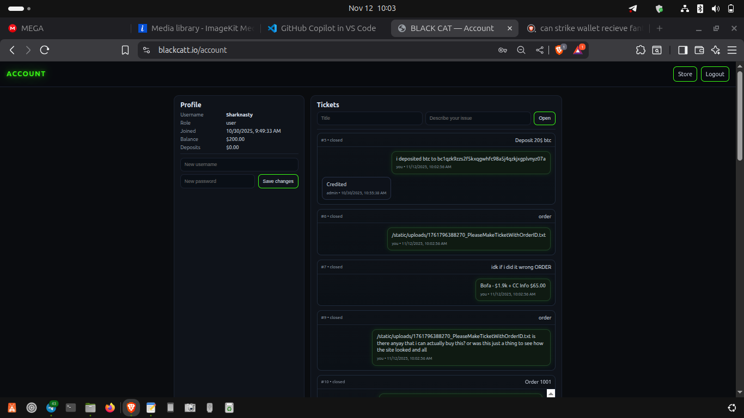Open Firefox from the dock
This screenshot has width=744, height=418.
point(110,407)
